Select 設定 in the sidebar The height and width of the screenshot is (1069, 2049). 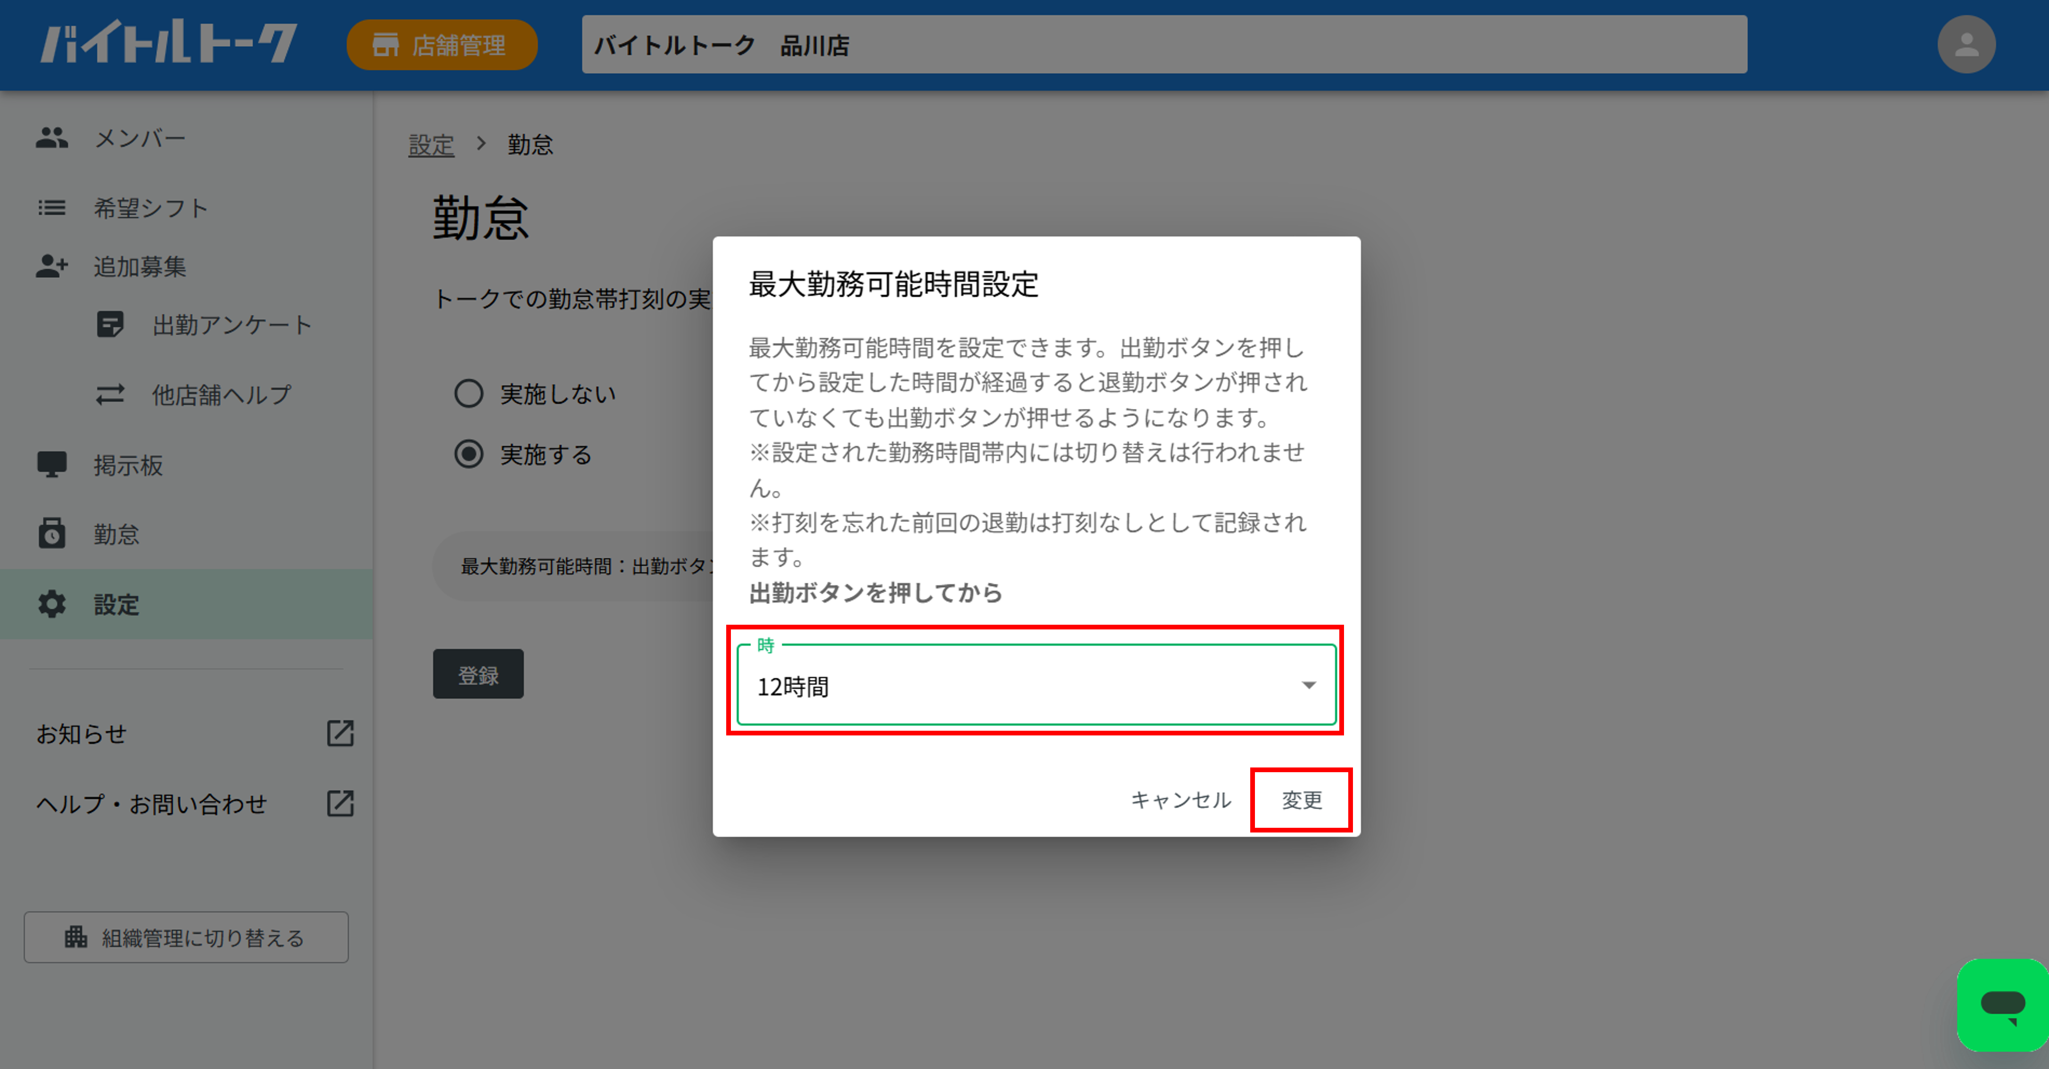tap(186, 604)
